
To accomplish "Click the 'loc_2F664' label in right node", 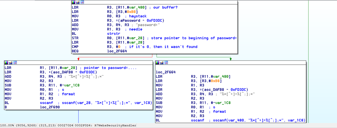I will click(x=165, y=72).
